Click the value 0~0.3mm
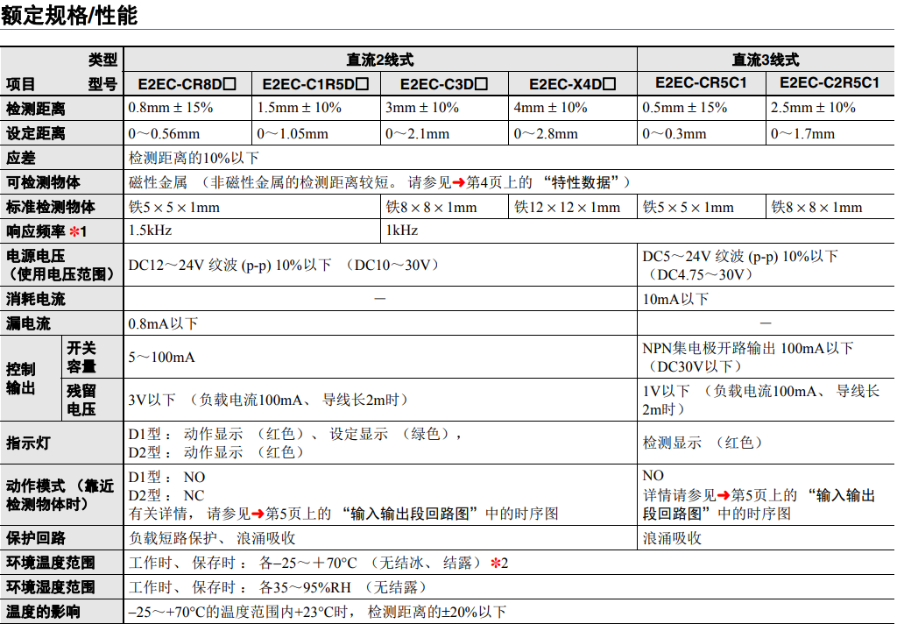The image size is (897, 624). click(x=675, y=134)
